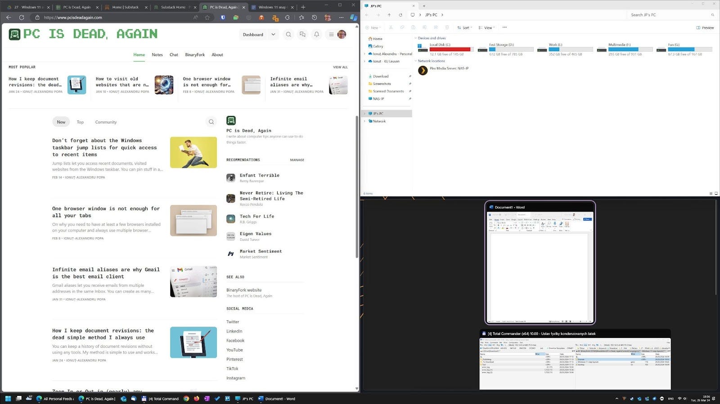Open the browser extensions puzzle icon

click(288, 18)
